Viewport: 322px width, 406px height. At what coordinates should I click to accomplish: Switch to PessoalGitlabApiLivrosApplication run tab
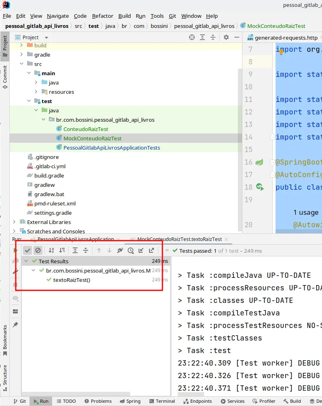[x=76, y=239]
